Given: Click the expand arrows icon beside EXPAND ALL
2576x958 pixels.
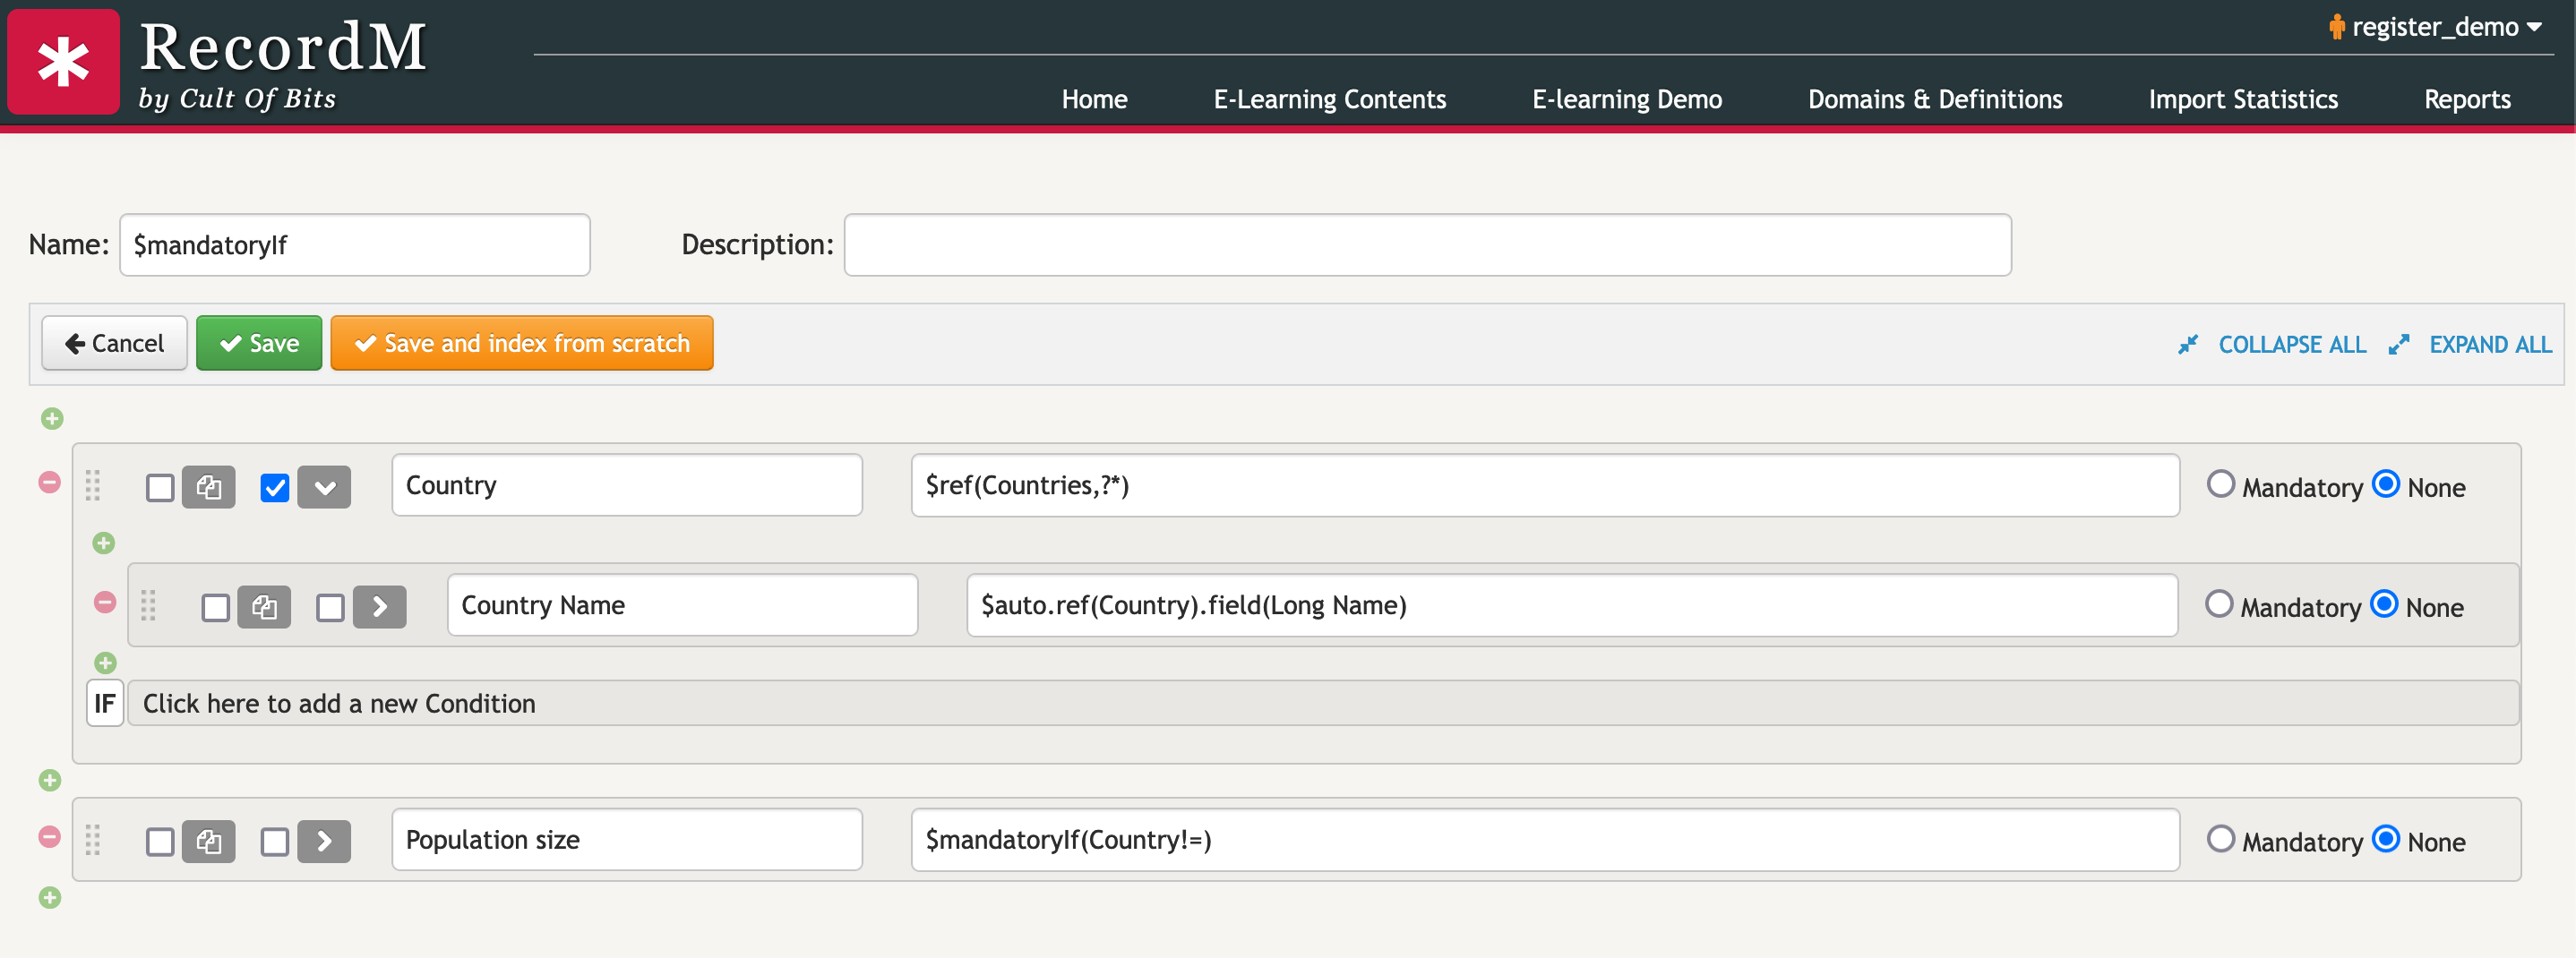Looking at the screenshot, I should tap(2399, 344).
